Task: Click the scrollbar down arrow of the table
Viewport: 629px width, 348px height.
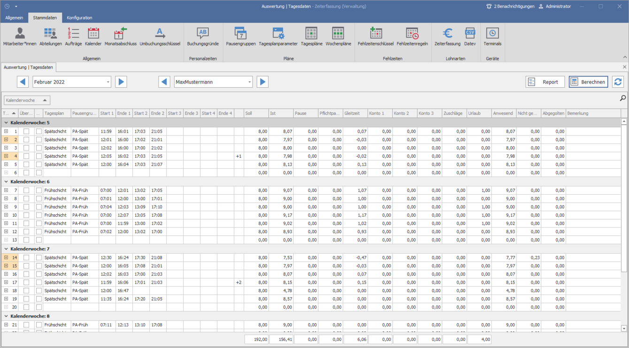Action: point(624,328)
